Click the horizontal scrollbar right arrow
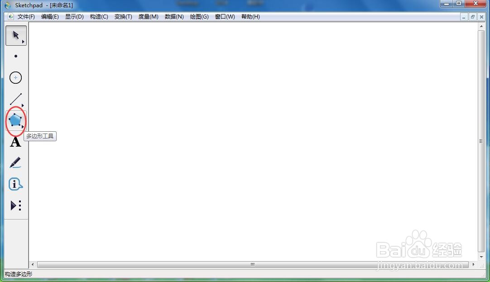This screenshot has width=490, height=282. pos(473,264)
